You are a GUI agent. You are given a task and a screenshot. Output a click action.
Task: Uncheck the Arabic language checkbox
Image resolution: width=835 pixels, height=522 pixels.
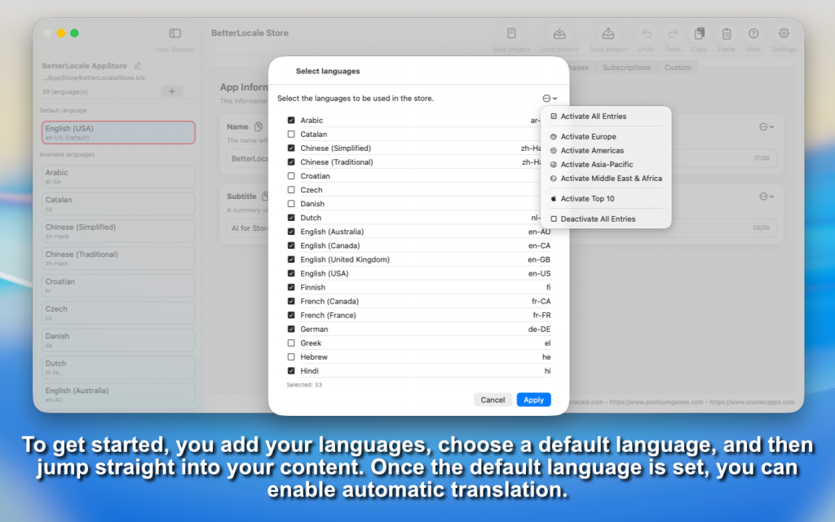tap(291, 120)
